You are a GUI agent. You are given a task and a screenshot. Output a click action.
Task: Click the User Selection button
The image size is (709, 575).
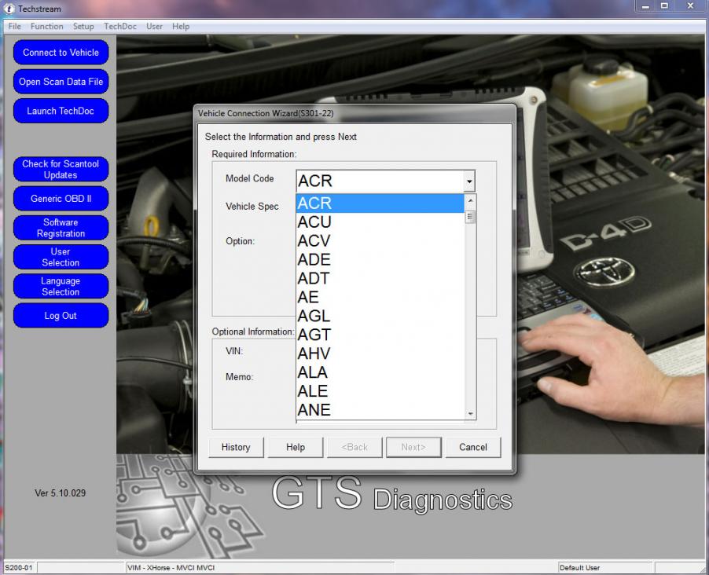(61, 257)
